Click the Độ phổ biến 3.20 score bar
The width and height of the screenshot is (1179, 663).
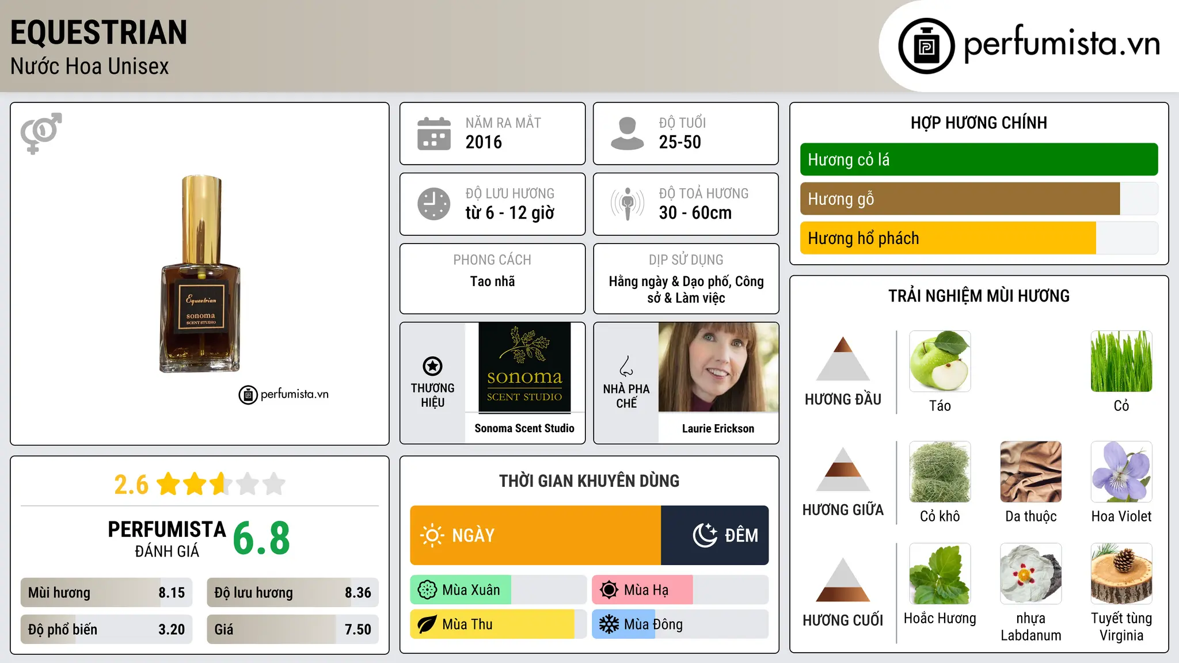(107, 629)
